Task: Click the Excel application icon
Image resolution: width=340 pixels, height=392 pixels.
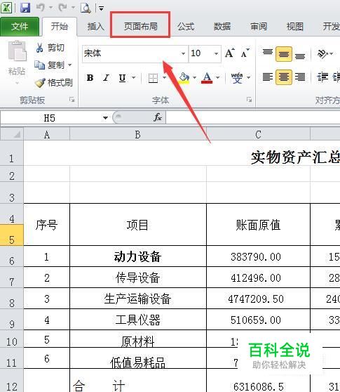Action: (6, 8)
